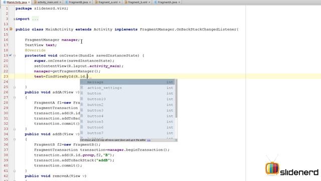Click the fold end marker at line 25
The image size is (321, 181).
15,87
